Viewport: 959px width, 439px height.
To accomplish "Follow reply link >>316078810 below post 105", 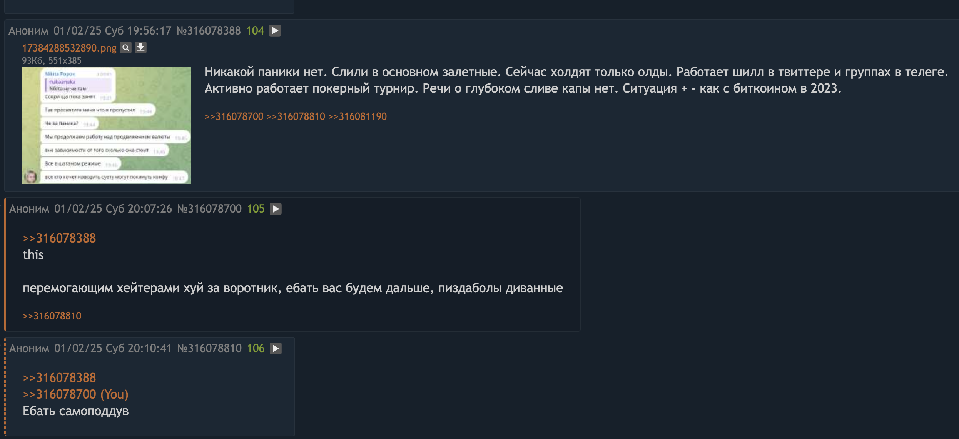I will click(x=52, y=316).
